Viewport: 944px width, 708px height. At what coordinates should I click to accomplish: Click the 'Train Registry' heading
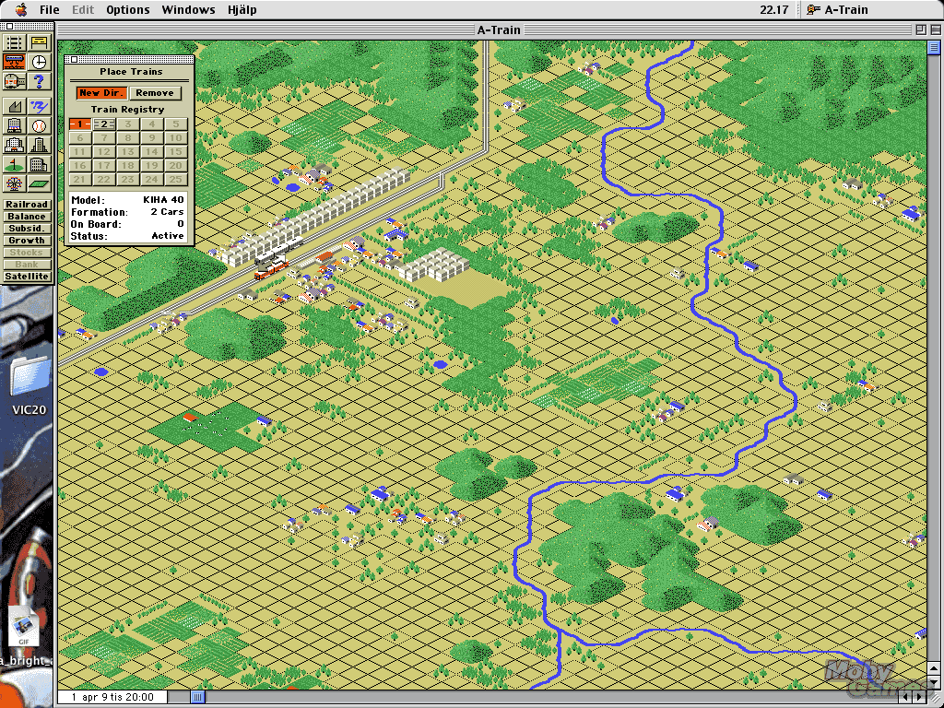(x=127, y=110)
